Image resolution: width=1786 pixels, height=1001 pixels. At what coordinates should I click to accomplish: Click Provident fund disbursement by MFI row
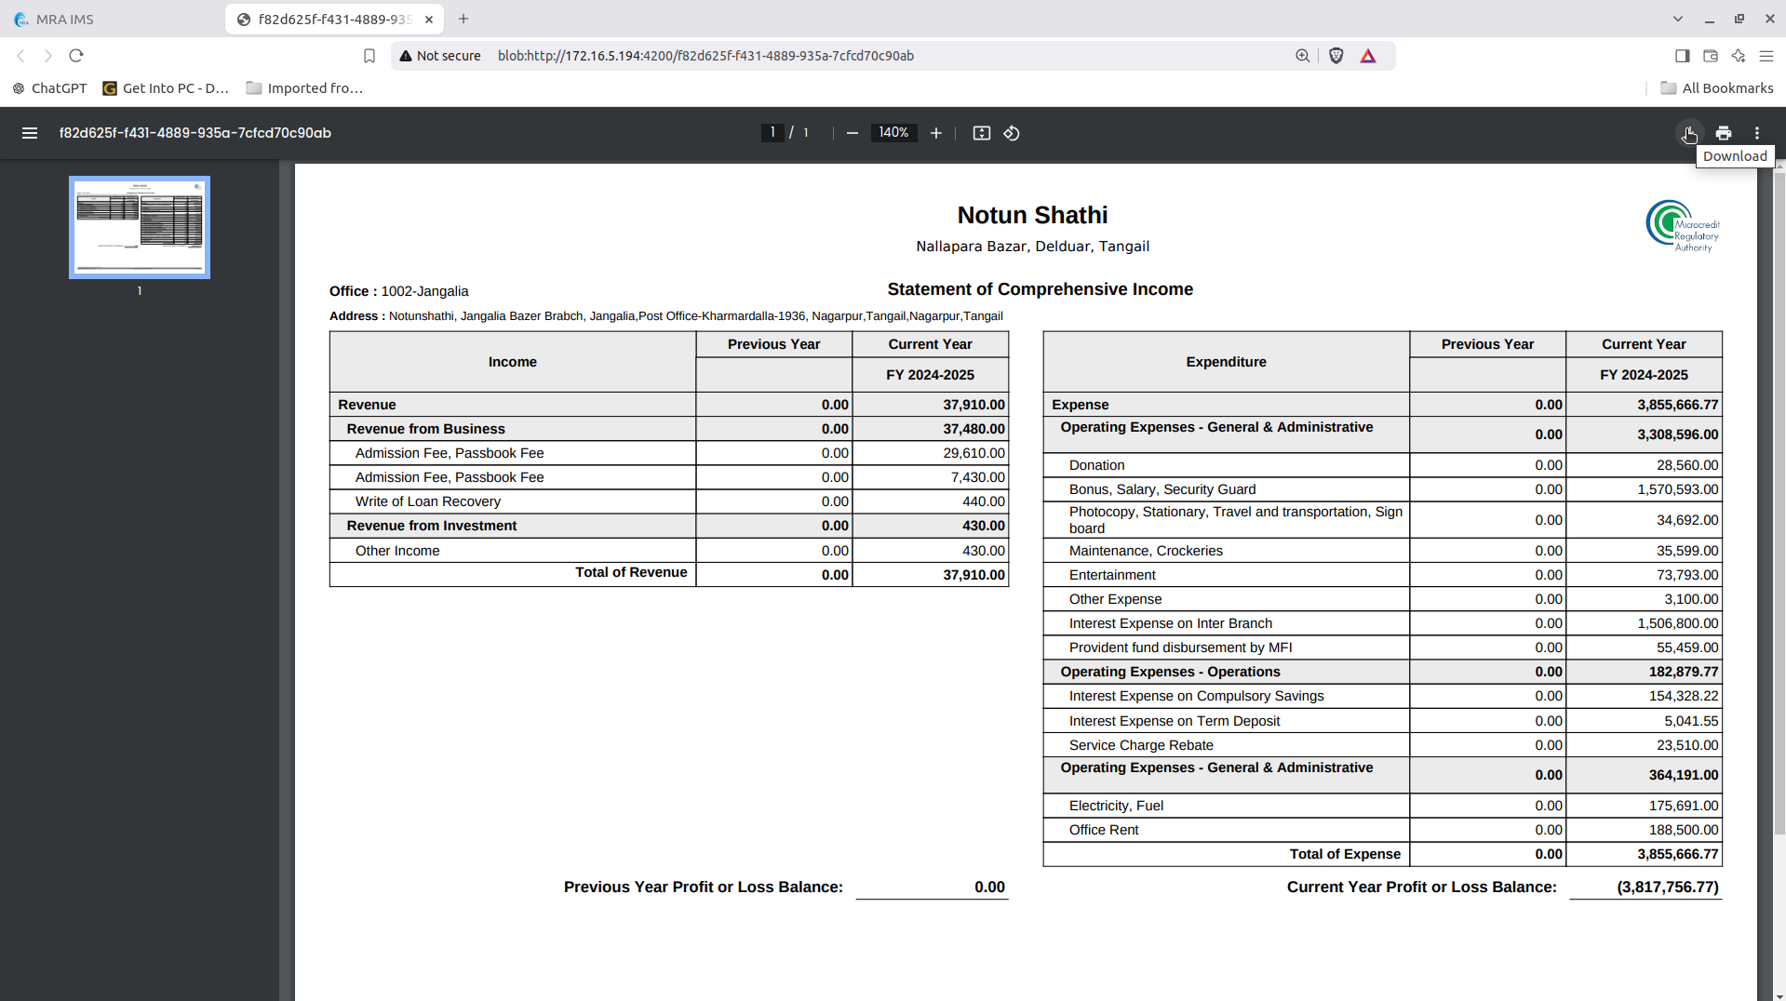coord(1382,647)
